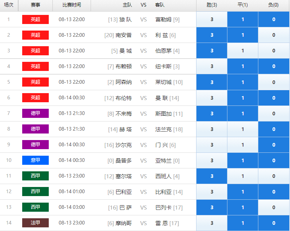
Task: Click away team name 曼联
Action: pyautogui.click(x=162, y=98)
